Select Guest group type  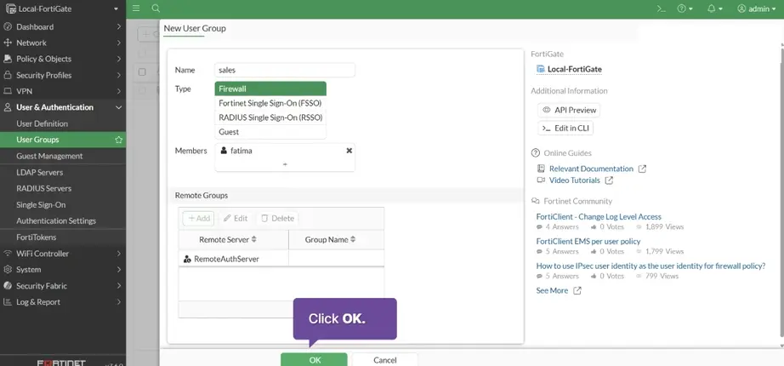[270, 132]
